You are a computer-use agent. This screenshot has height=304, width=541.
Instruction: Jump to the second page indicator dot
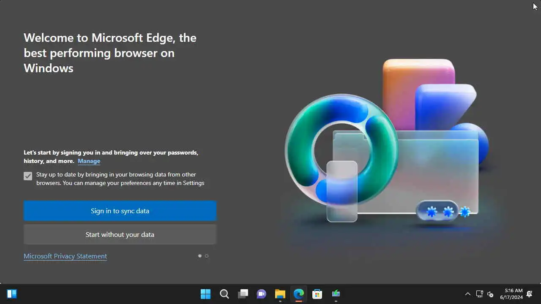coord(207,256)
